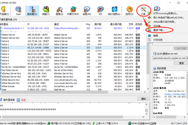This screenshot has height=125, width=188.
Task: Choose 打开Incoming目录 menu entry
Action: tap(165, 13)
